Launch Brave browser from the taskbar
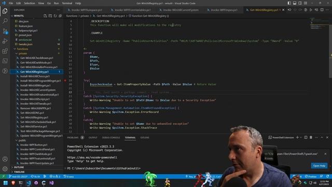The image size is (332, 187). click(13, 183)
